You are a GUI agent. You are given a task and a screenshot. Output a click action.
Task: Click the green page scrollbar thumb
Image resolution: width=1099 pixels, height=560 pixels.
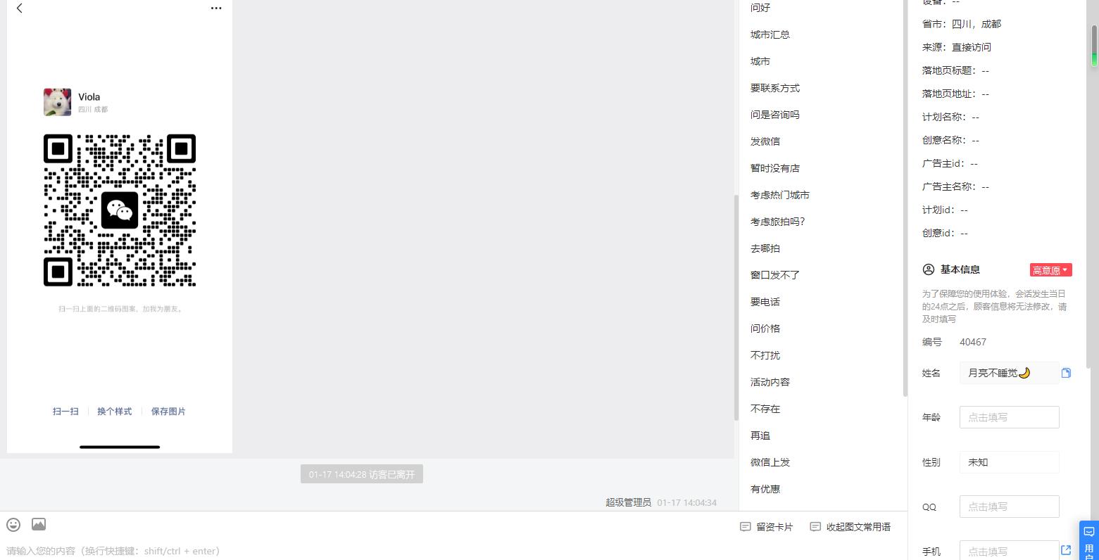[x=1095, y=46]
